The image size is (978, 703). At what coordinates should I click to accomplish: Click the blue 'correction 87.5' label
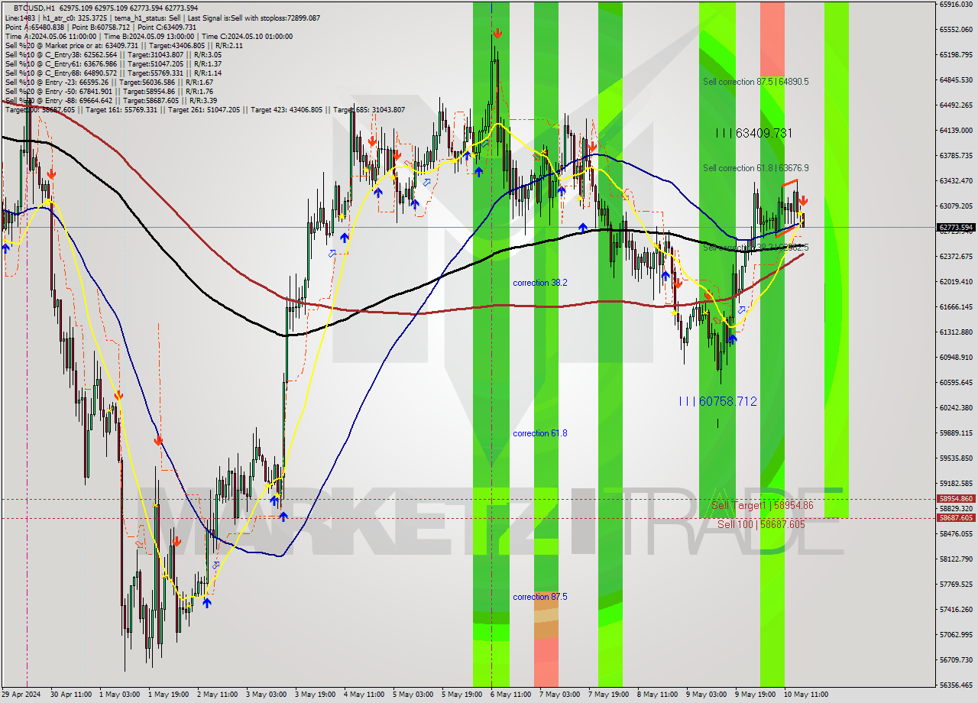tap(540, 597)
